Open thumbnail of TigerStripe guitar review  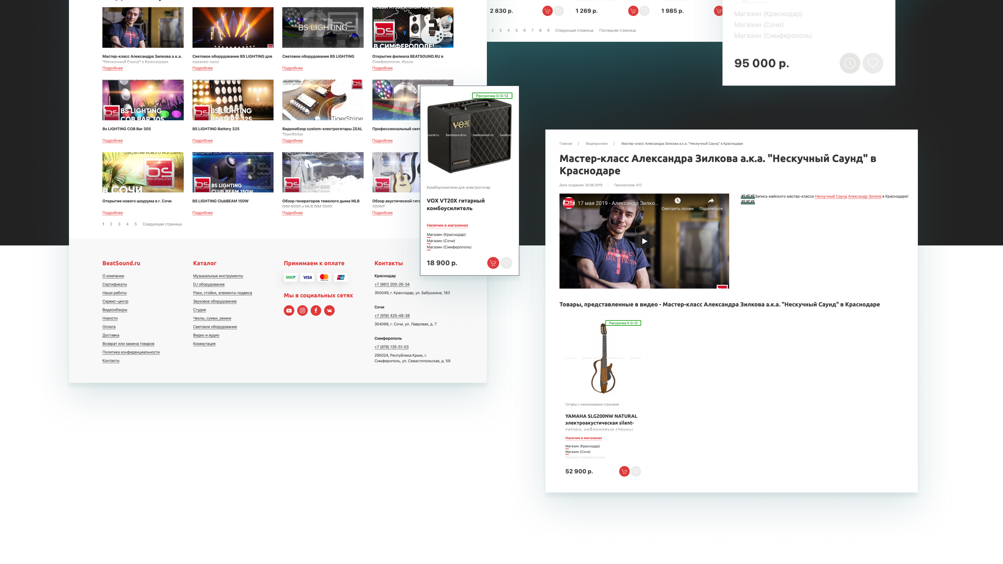(x=323, y=100)
